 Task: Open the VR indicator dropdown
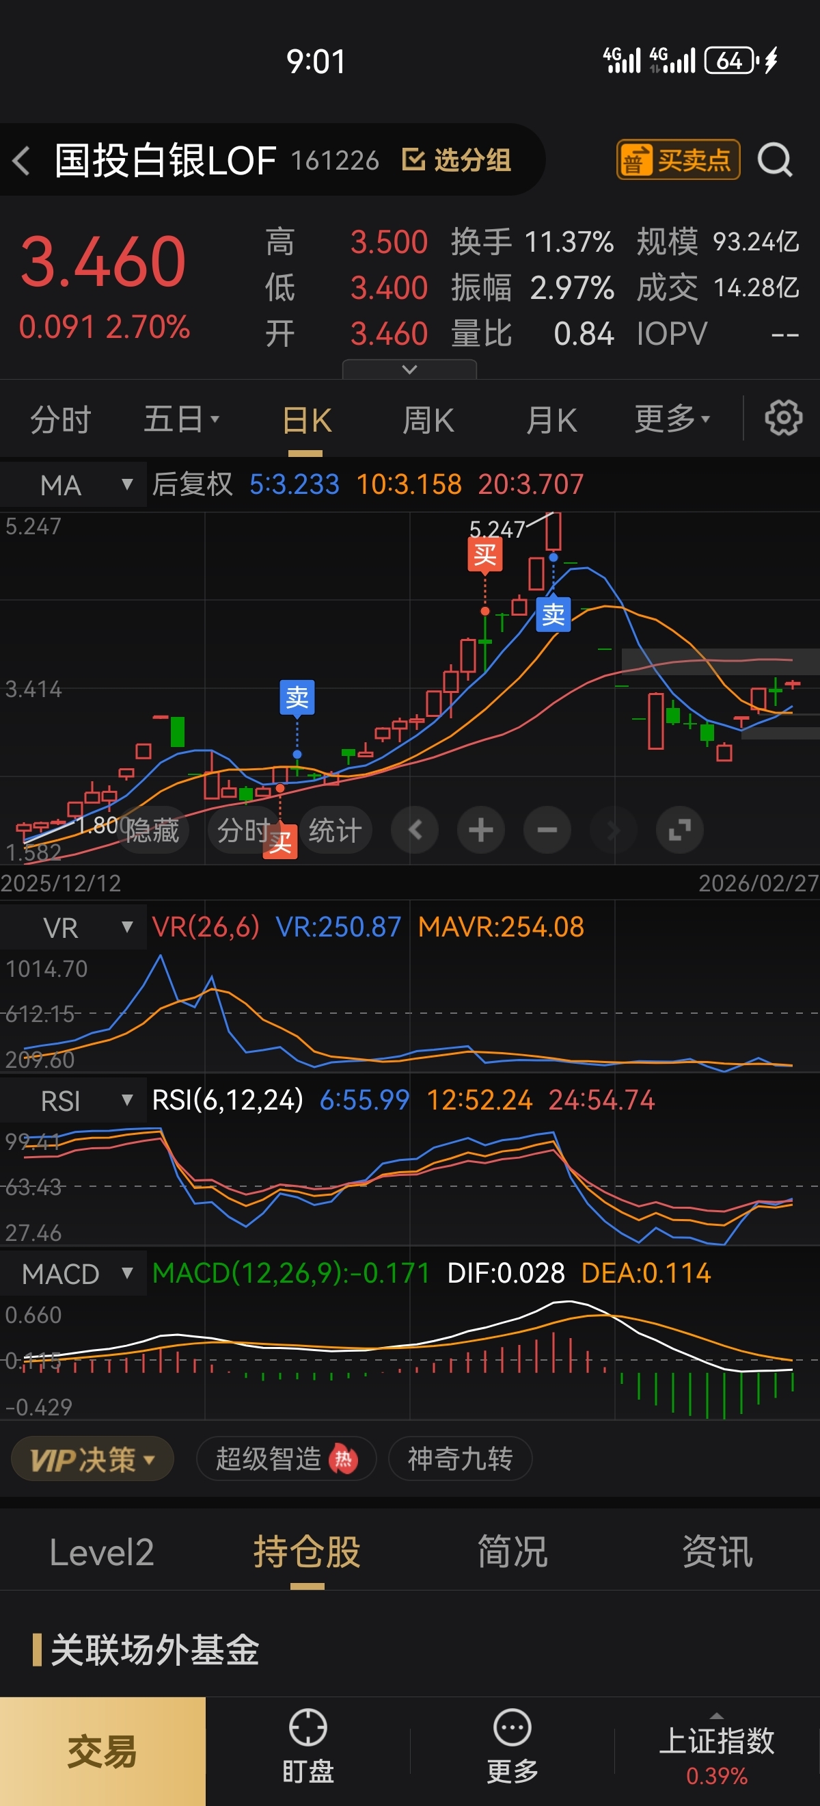click(x=73, y=928)
